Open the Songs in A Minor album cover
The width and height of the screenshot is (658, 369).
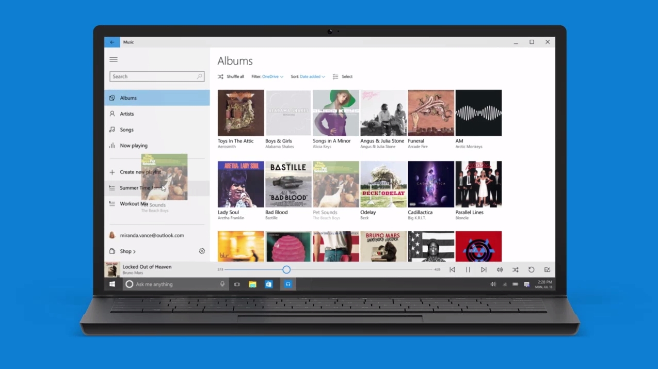click(335, 113)
